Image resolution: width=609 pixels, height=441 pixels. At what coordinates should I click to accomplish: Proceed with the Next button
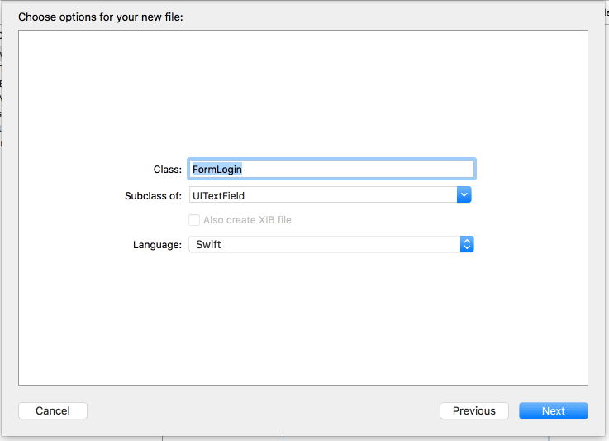point(554,410)
